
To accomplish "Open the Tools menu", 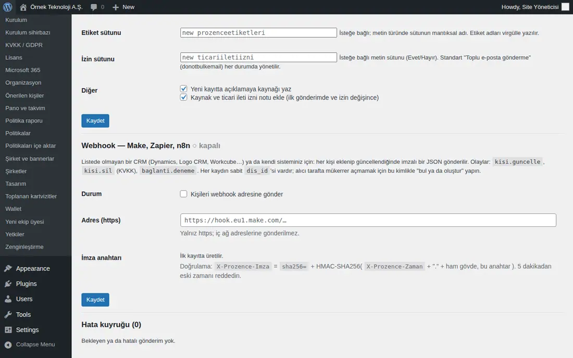I will tap(23, 314).
